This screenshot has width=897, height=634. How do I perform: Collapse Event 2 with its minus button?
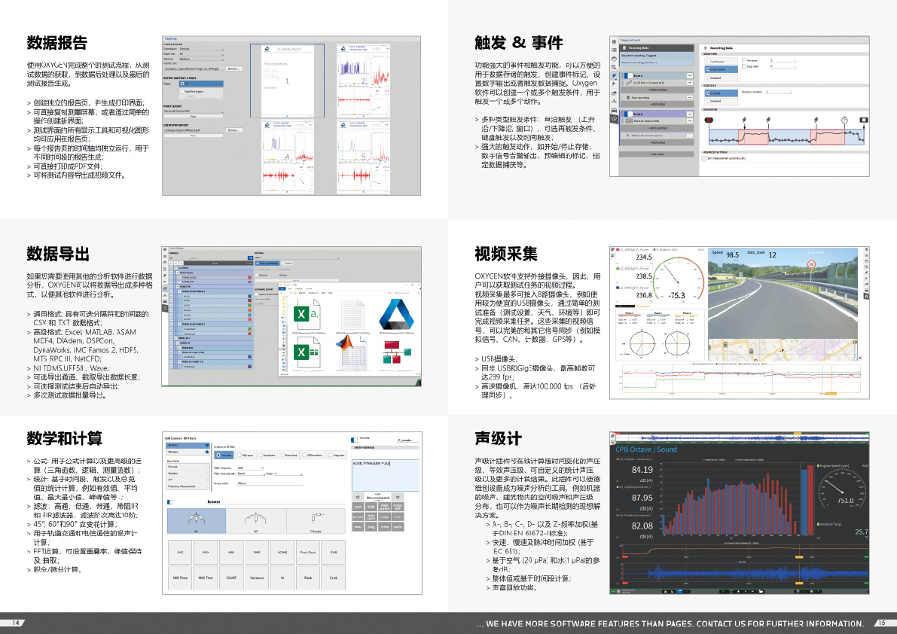coord(690,114)
